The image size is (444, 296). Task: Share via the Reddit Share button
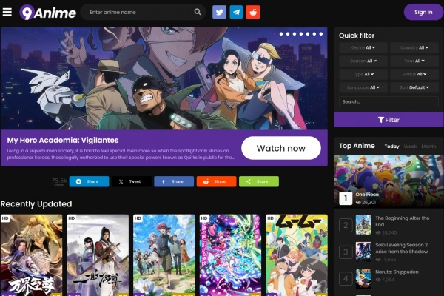216,181
